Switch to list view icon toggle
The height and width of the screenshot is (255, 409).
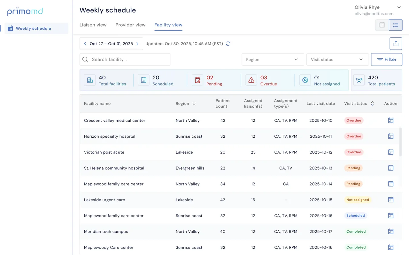click(x=396, y=25)
